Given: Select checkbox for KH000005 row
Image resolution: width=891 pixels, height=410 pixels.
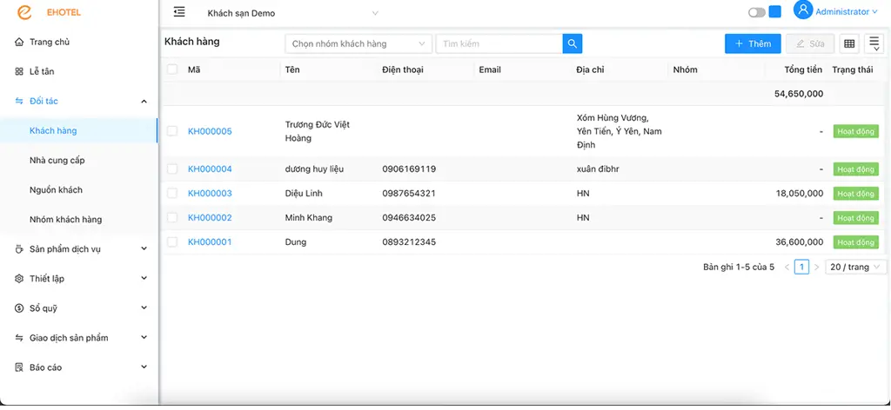Looking at the screenshot, I should tap(172, 131).
